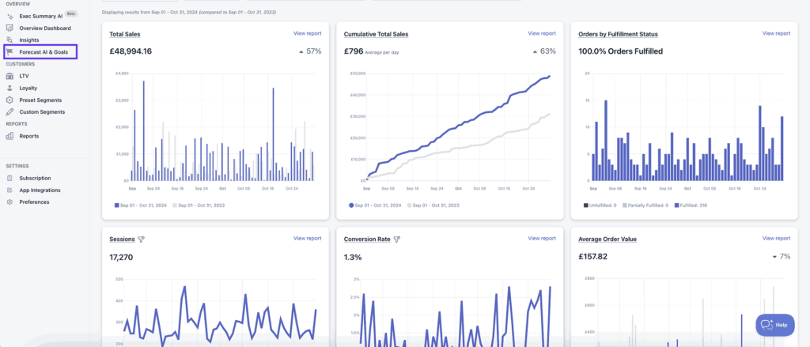Click the 7% decrease indicator
The width and height of the screenshot is (810, 347).
click(x=781, y=256)
